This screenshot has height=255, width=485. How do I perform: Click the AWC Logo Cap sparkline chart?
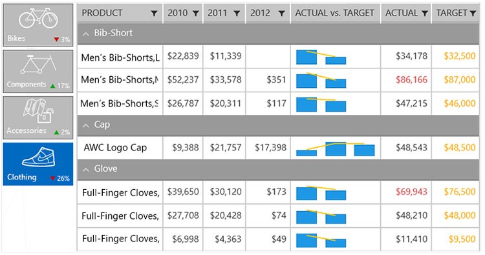(x=335, y=148)
